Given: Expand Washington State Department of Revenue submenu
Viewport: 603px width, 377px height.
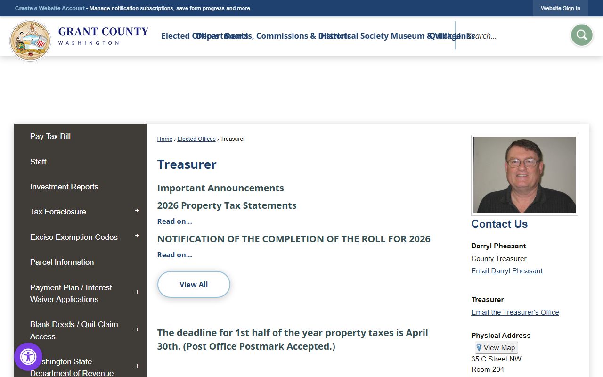Looking at the screenshot, I should coord(137,366).
